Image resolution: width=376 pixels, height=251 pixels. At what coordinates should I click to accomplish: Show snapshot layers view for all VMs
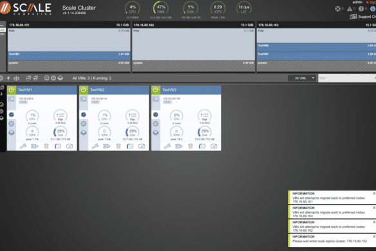[x=60, y=78]
